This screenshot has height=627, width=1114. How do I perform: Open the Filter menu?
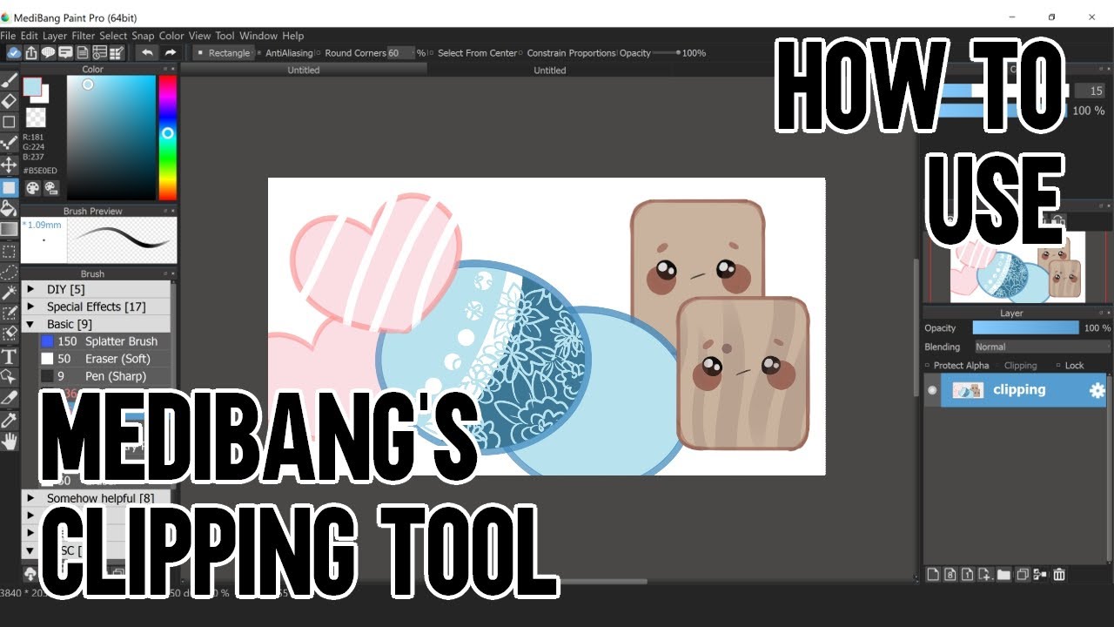pyautogui.click(x=84, y=36)
